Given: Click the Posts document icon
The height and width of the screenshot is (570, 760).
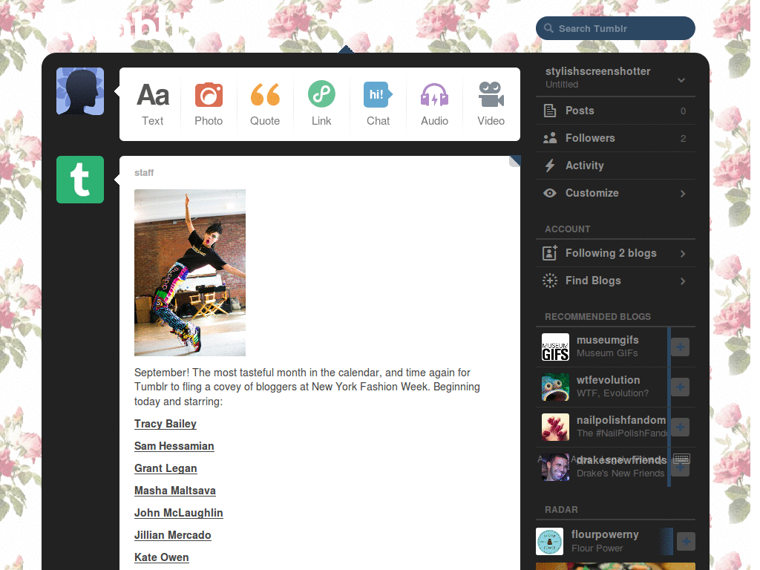Looking at the screenshot, I should click(550, 111).
